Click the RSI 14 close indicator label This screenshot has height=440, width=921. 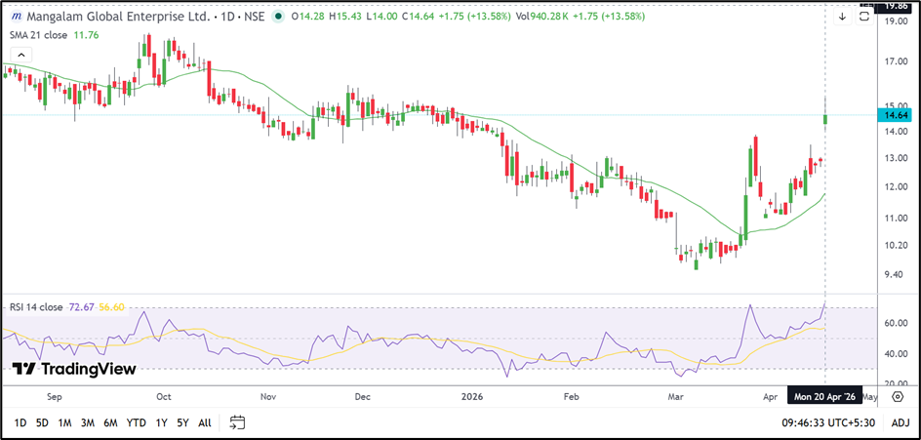click(x=37, y=307)
